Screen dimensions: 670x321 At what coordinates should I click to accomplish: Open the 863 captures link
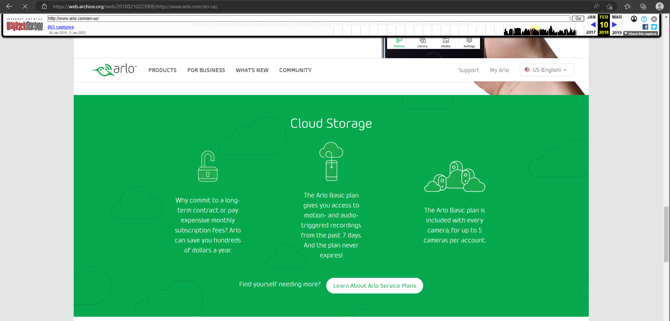[x=60, y=27]
